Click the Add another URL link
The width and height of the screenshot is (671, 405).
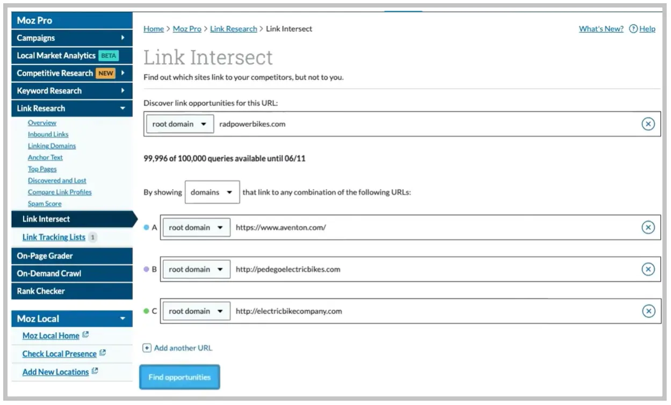[x=183, y=348]
